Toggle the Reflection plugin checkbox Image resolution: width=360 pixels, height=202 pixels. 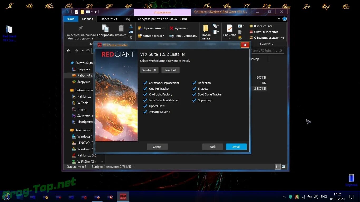click(x=194, y=83)
